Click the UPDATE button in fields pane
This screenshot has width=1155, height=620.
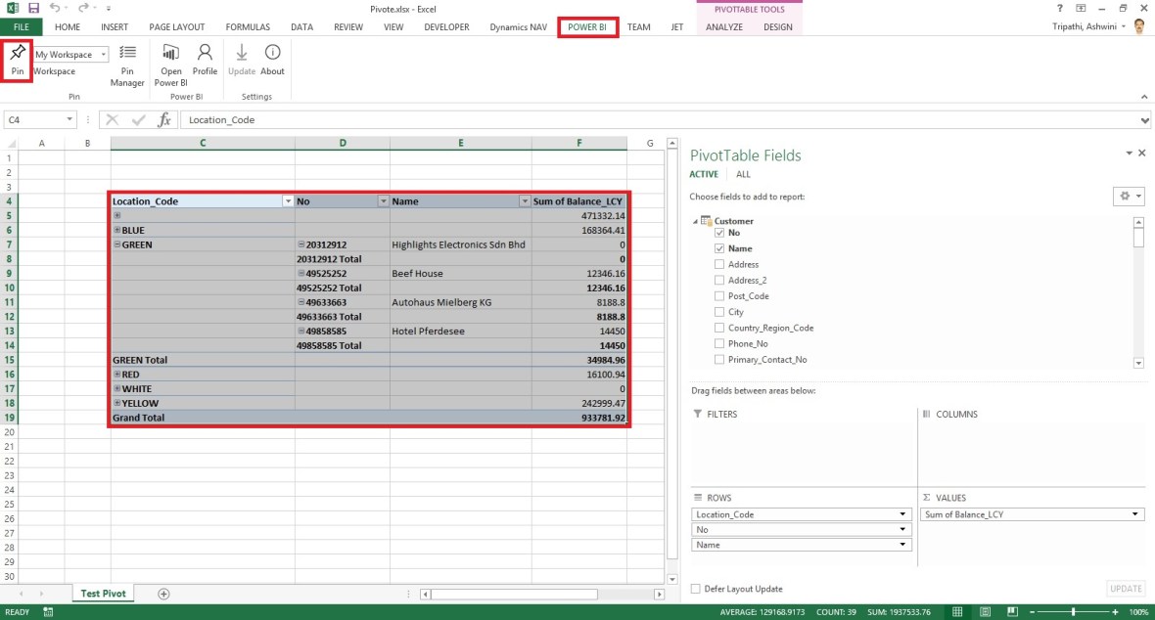1125,589
